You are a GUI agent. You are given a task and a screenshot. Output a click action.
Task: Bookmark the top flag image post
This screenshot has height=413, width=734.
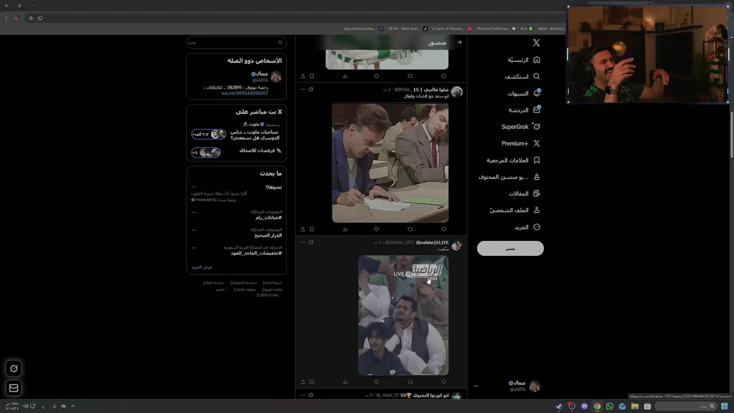click(x=312, y=76)
